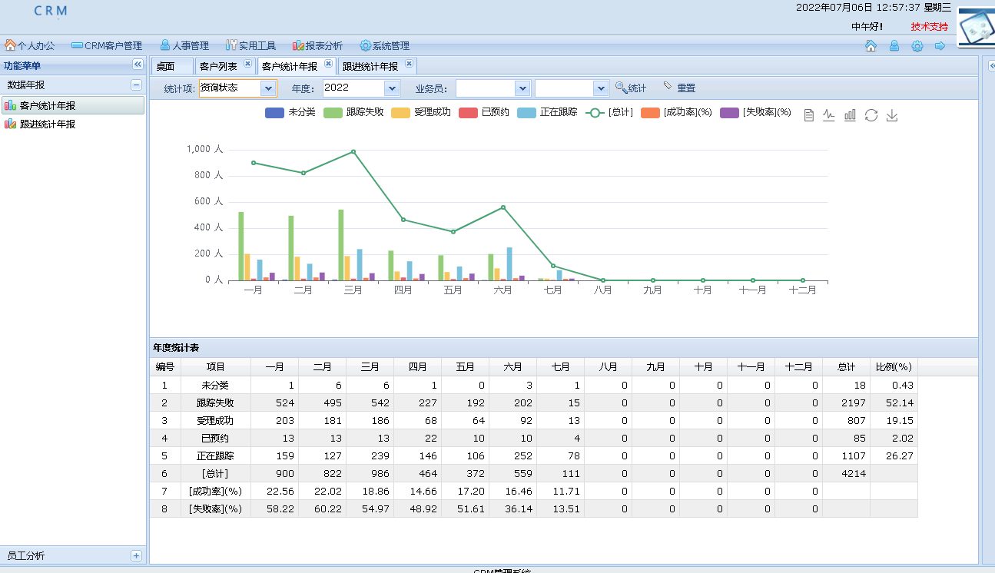The height and width of the screenshot is (573, 995).
Task: Switch chart to bar type icon
Action: pyautogui.click(x=850, y=115)
